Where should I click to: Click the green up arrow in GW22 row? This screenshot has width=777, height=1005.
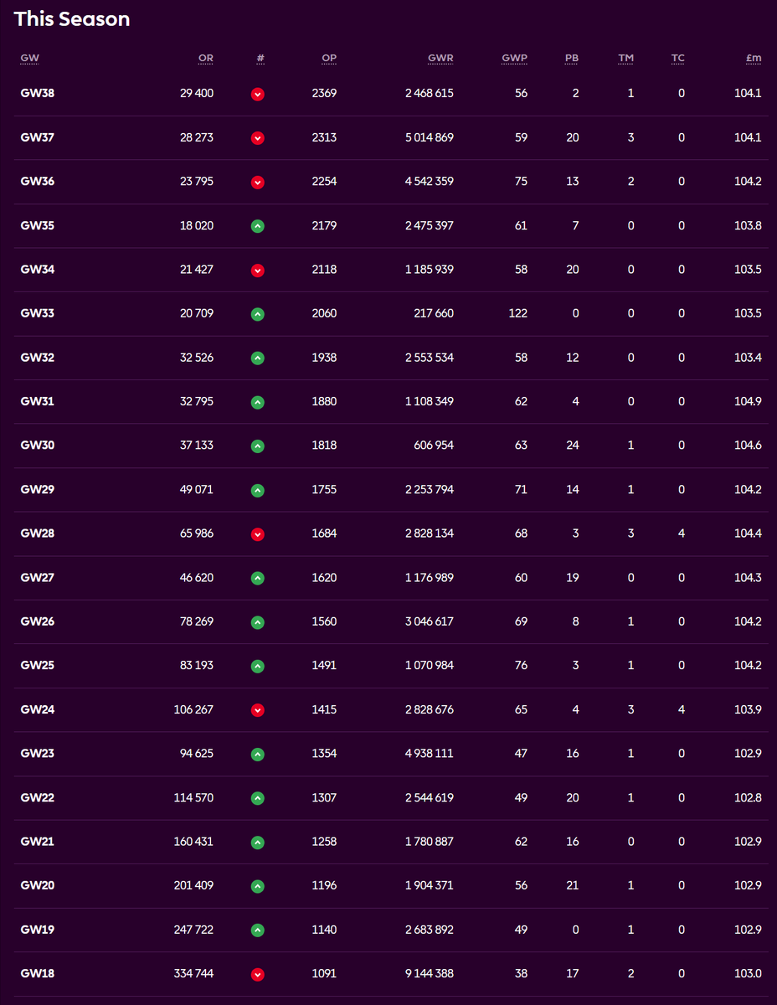(x=258, y=798)
